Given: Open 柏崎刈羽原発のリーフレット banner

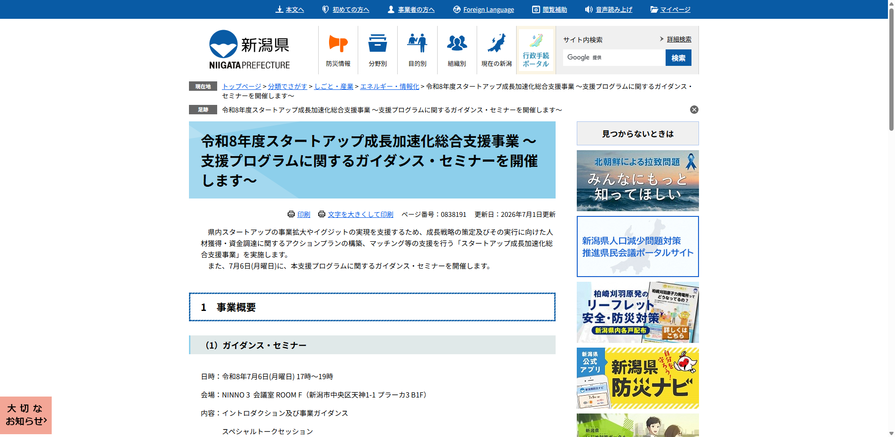Looking at the screenshot, I should tap(638, 312).
